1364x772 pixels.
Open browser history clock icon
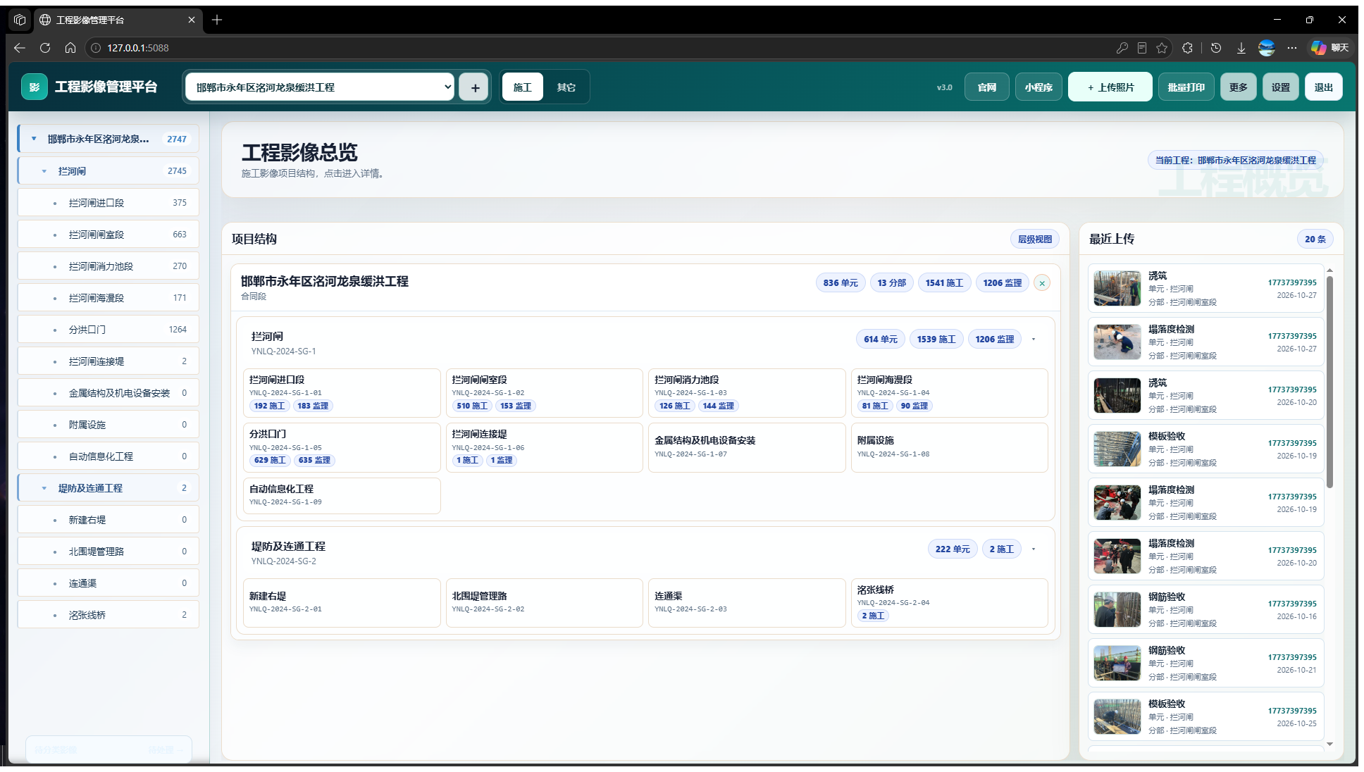tap(1216, 48)
